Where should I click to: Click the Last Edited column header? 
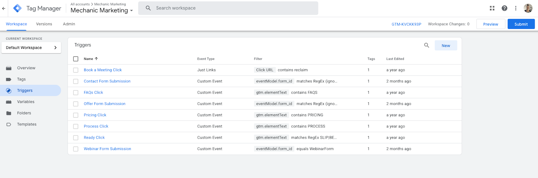395,59
